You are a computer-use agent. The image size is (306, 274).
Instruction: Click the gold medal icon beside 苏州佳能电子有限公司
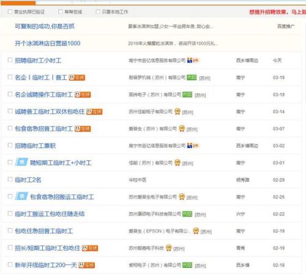pyautogui.click(x=177, y=111)
